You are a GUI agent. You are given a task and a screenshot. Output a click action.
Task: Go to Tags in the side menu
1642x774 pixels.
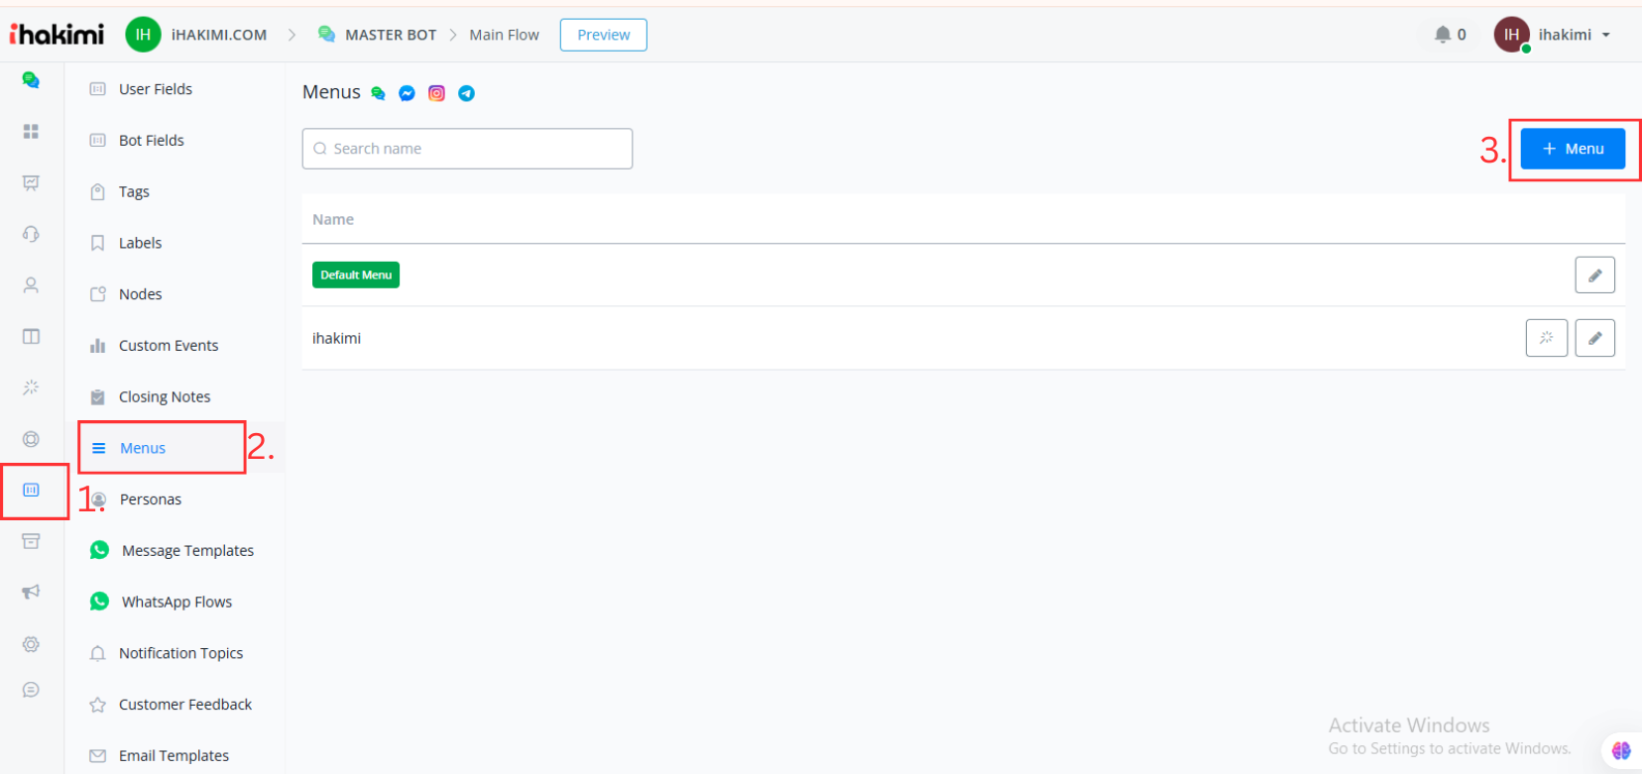(x=134, y=192)
